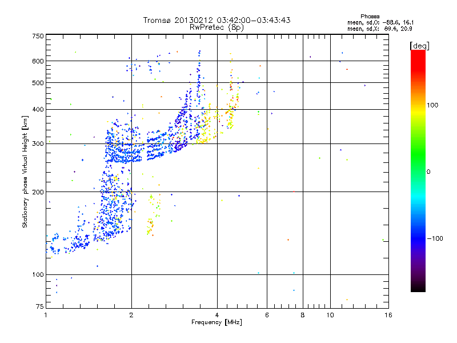Click the x-axis tick label '4'
The height and width of the screenshot is (343, 457).
pyautogui.click(x=217, y=315)
